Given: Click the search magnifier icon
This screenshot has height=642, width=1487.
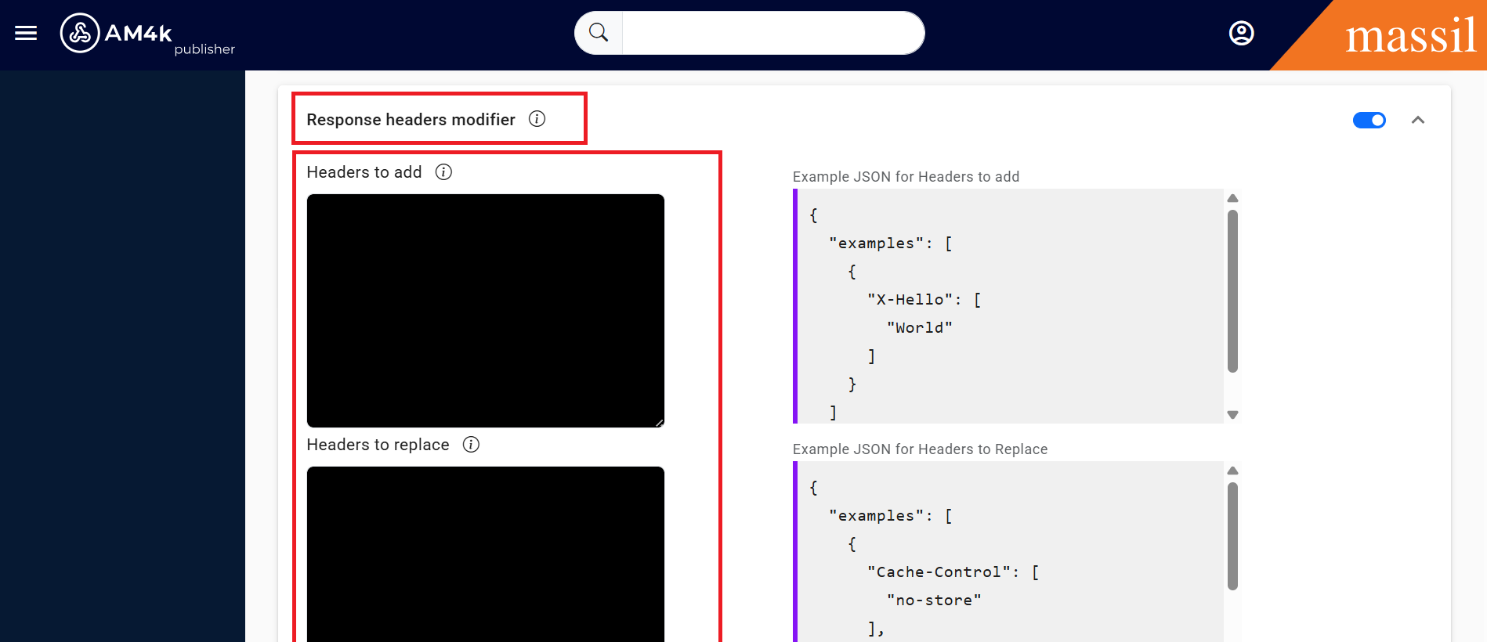Looking at the screenshot, I should pyautogui.click(x=599, y=33).
